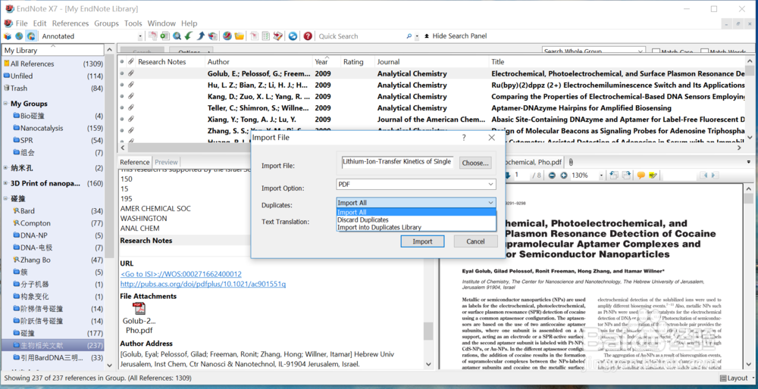Click Open Link globe toolbar icon
Image resolution: width=758 pixels, height=389 pixels.
click(x=227, y=36)
